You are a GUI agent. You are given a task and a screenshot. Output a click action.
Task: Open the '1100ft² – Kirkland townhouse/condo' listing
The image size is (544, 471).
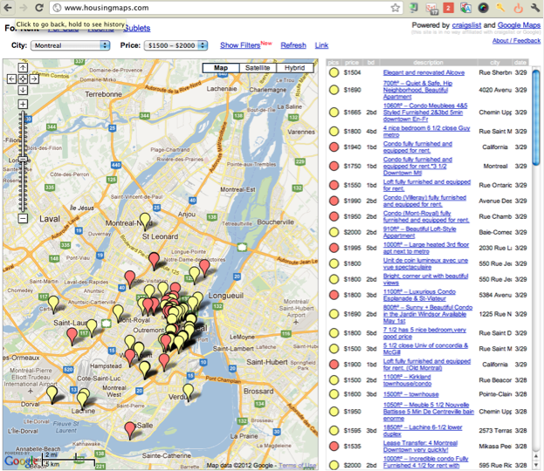[407, 380]
